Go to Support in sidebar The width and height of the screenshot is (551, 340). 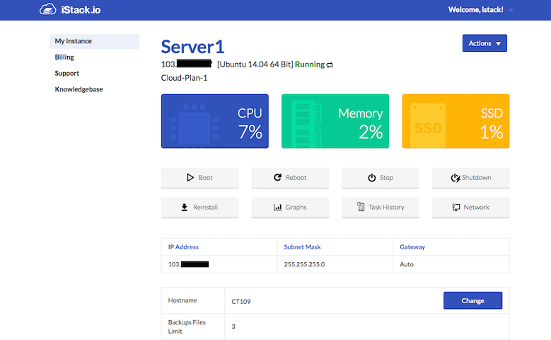[x=66, y=73]
